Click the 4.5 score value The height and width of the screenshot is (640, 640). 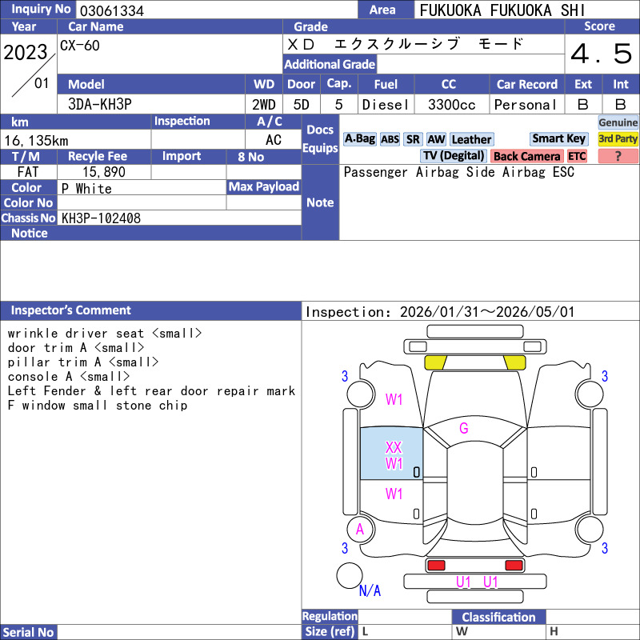pyautogui.click(x=601, y=54)
